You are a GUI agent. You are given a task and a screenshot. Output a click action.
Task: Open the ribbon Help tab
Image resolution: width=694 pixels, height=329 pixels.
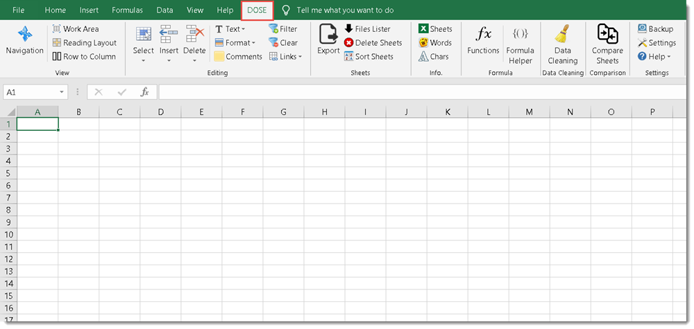pos(225,10)
